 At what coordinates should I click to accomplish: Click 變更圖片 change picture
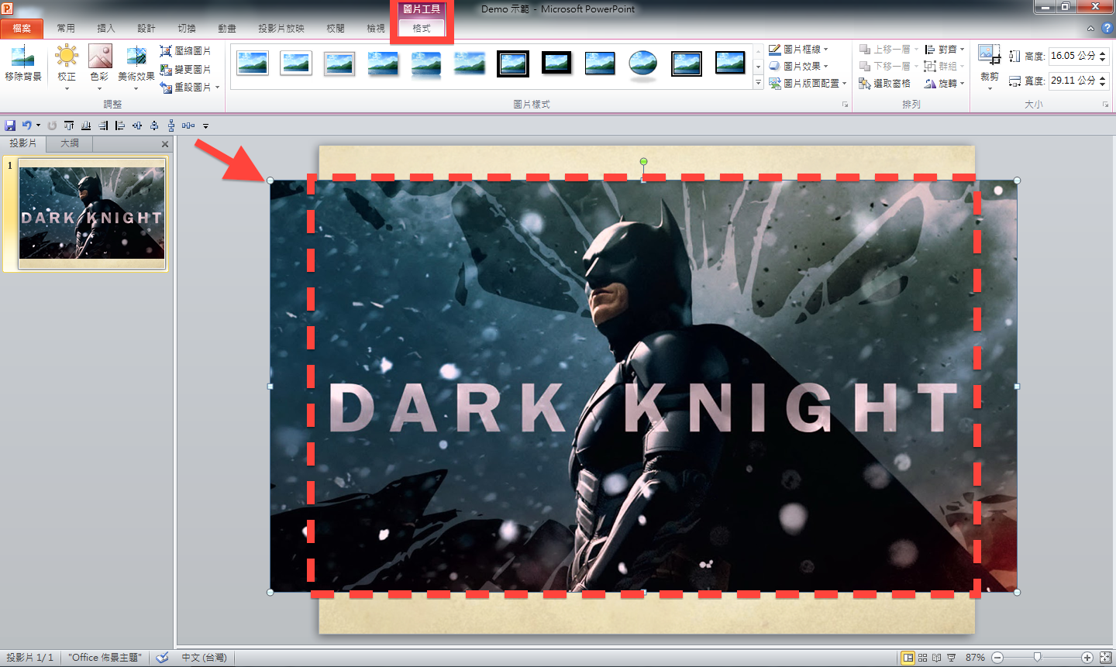click(x=186, y=69)
